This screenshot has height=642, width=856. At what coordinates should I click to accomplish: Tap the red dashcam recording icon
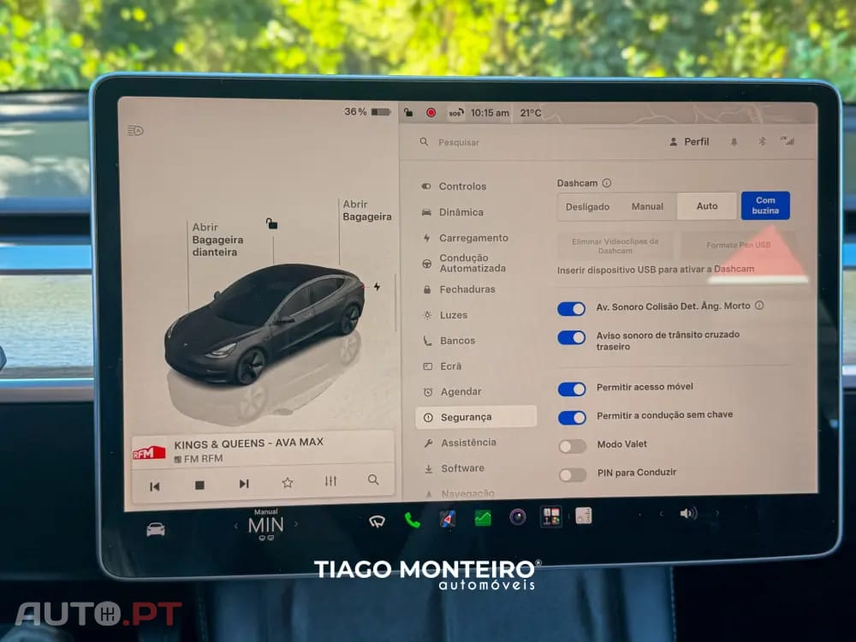click(431, 112)
